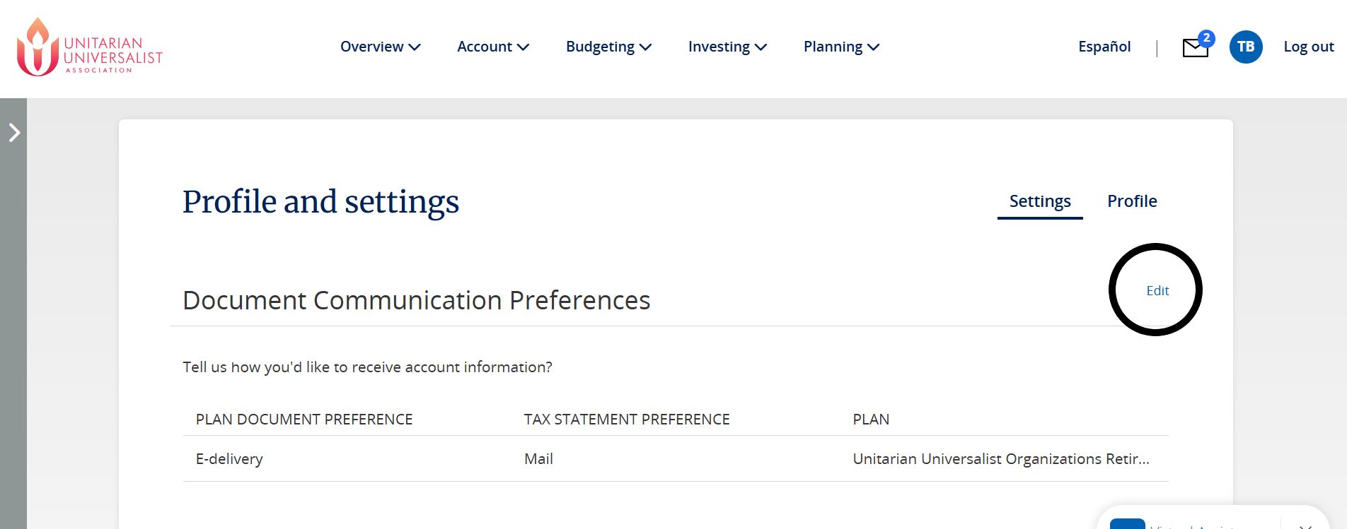Open the messages envelope icon
The height and width of the screenshot is (529, 1347).
click(1195, 47)
